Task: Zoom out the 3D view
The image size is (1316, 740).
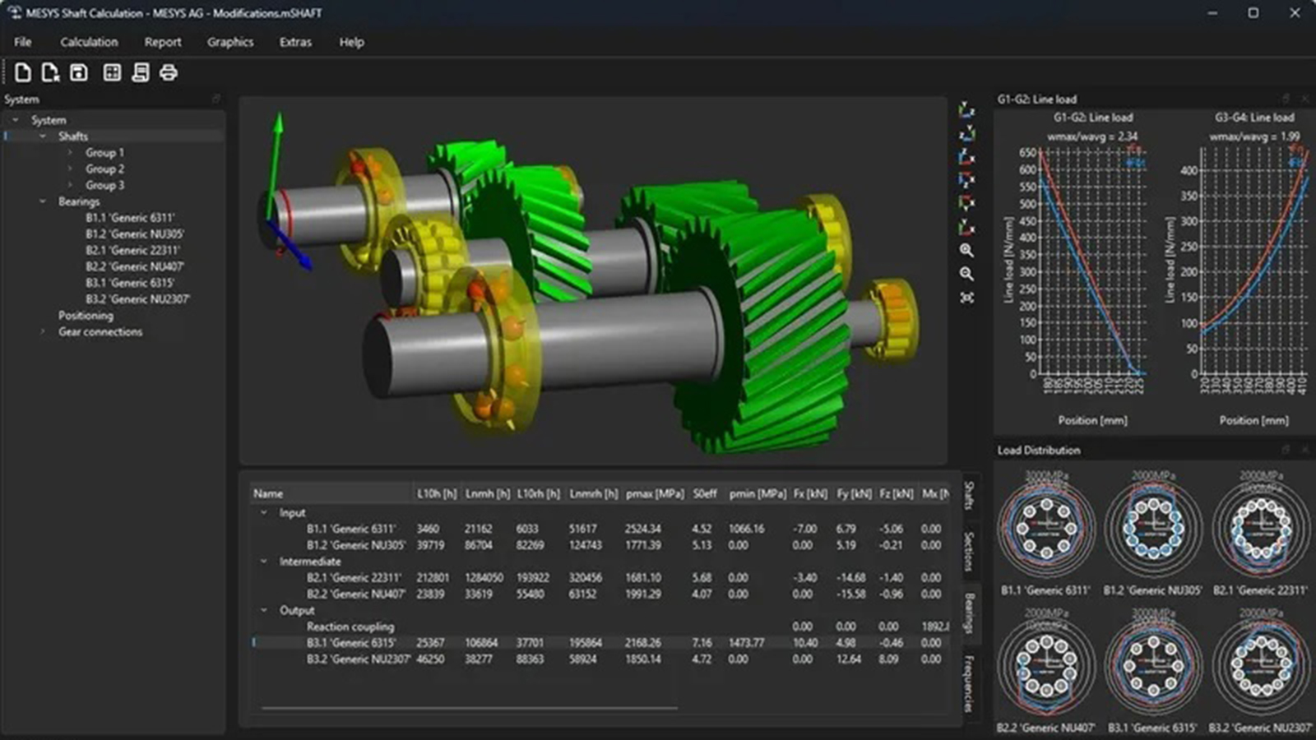Action: pos(966,274)
